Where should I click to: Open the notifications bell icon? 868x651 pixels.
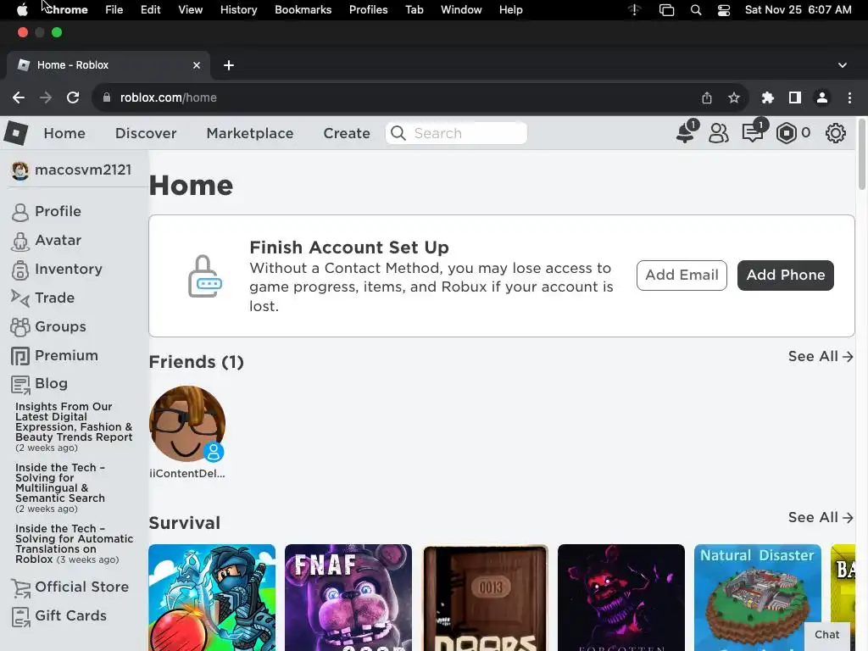685,133
